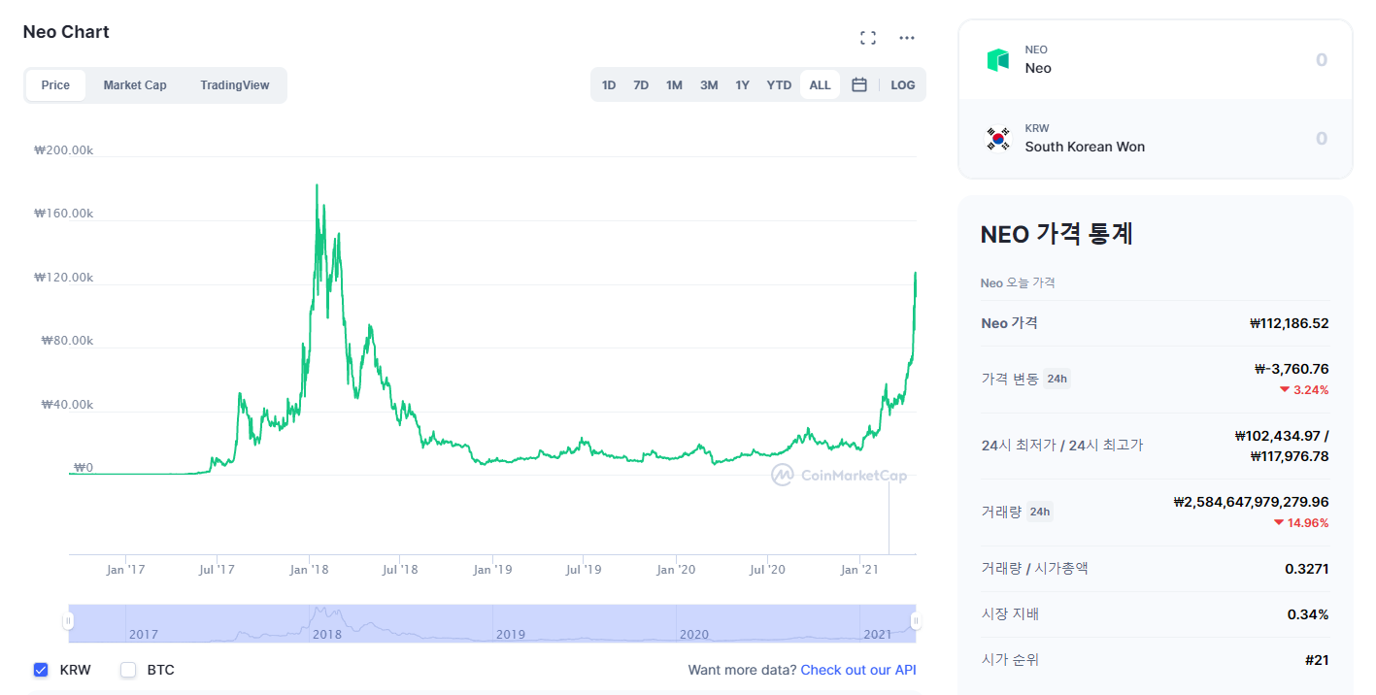The image size is (1376, 695).
Task: Click the KRW amount input field
Action: point(1322,139)
